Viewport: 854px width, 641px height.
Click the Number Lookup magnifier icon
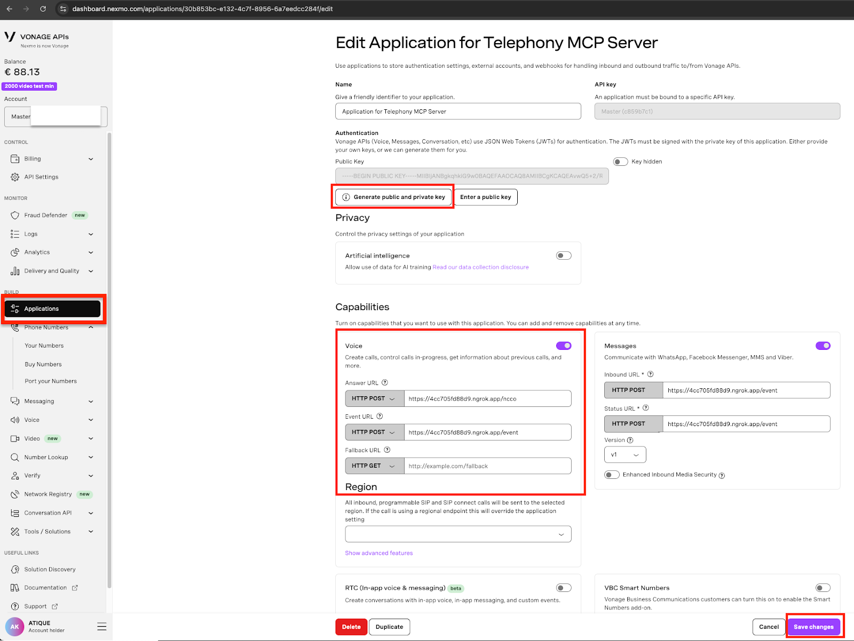(x=15, y=457)
